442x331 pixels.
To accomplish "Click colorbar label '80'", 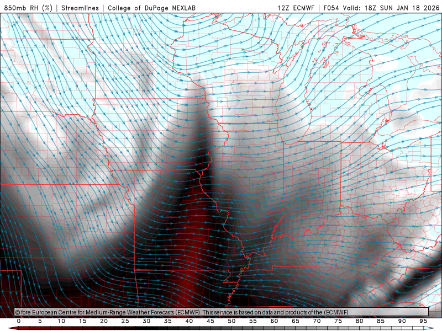I will tap(360, 321).
